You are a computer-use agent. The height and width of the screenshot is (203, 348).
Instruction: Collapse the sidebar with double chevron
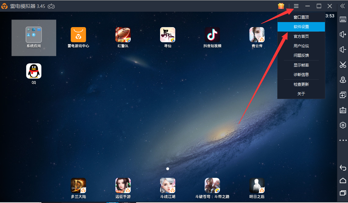pyautogui.click(x=343, y=6)
